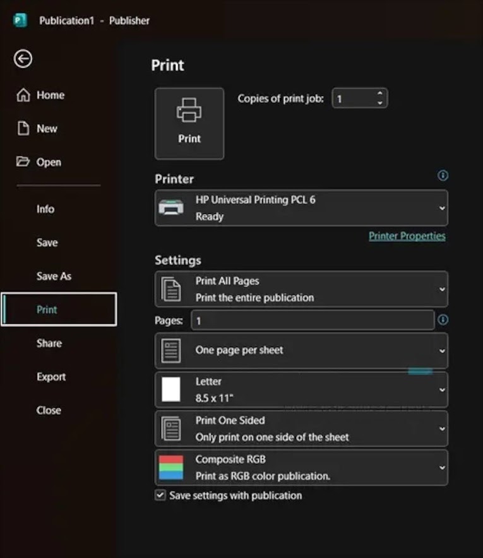Click the HP printer device icon

171,208
